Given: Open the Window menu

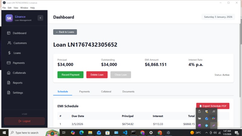Looking at the screenshot, I should click(24, 8).
